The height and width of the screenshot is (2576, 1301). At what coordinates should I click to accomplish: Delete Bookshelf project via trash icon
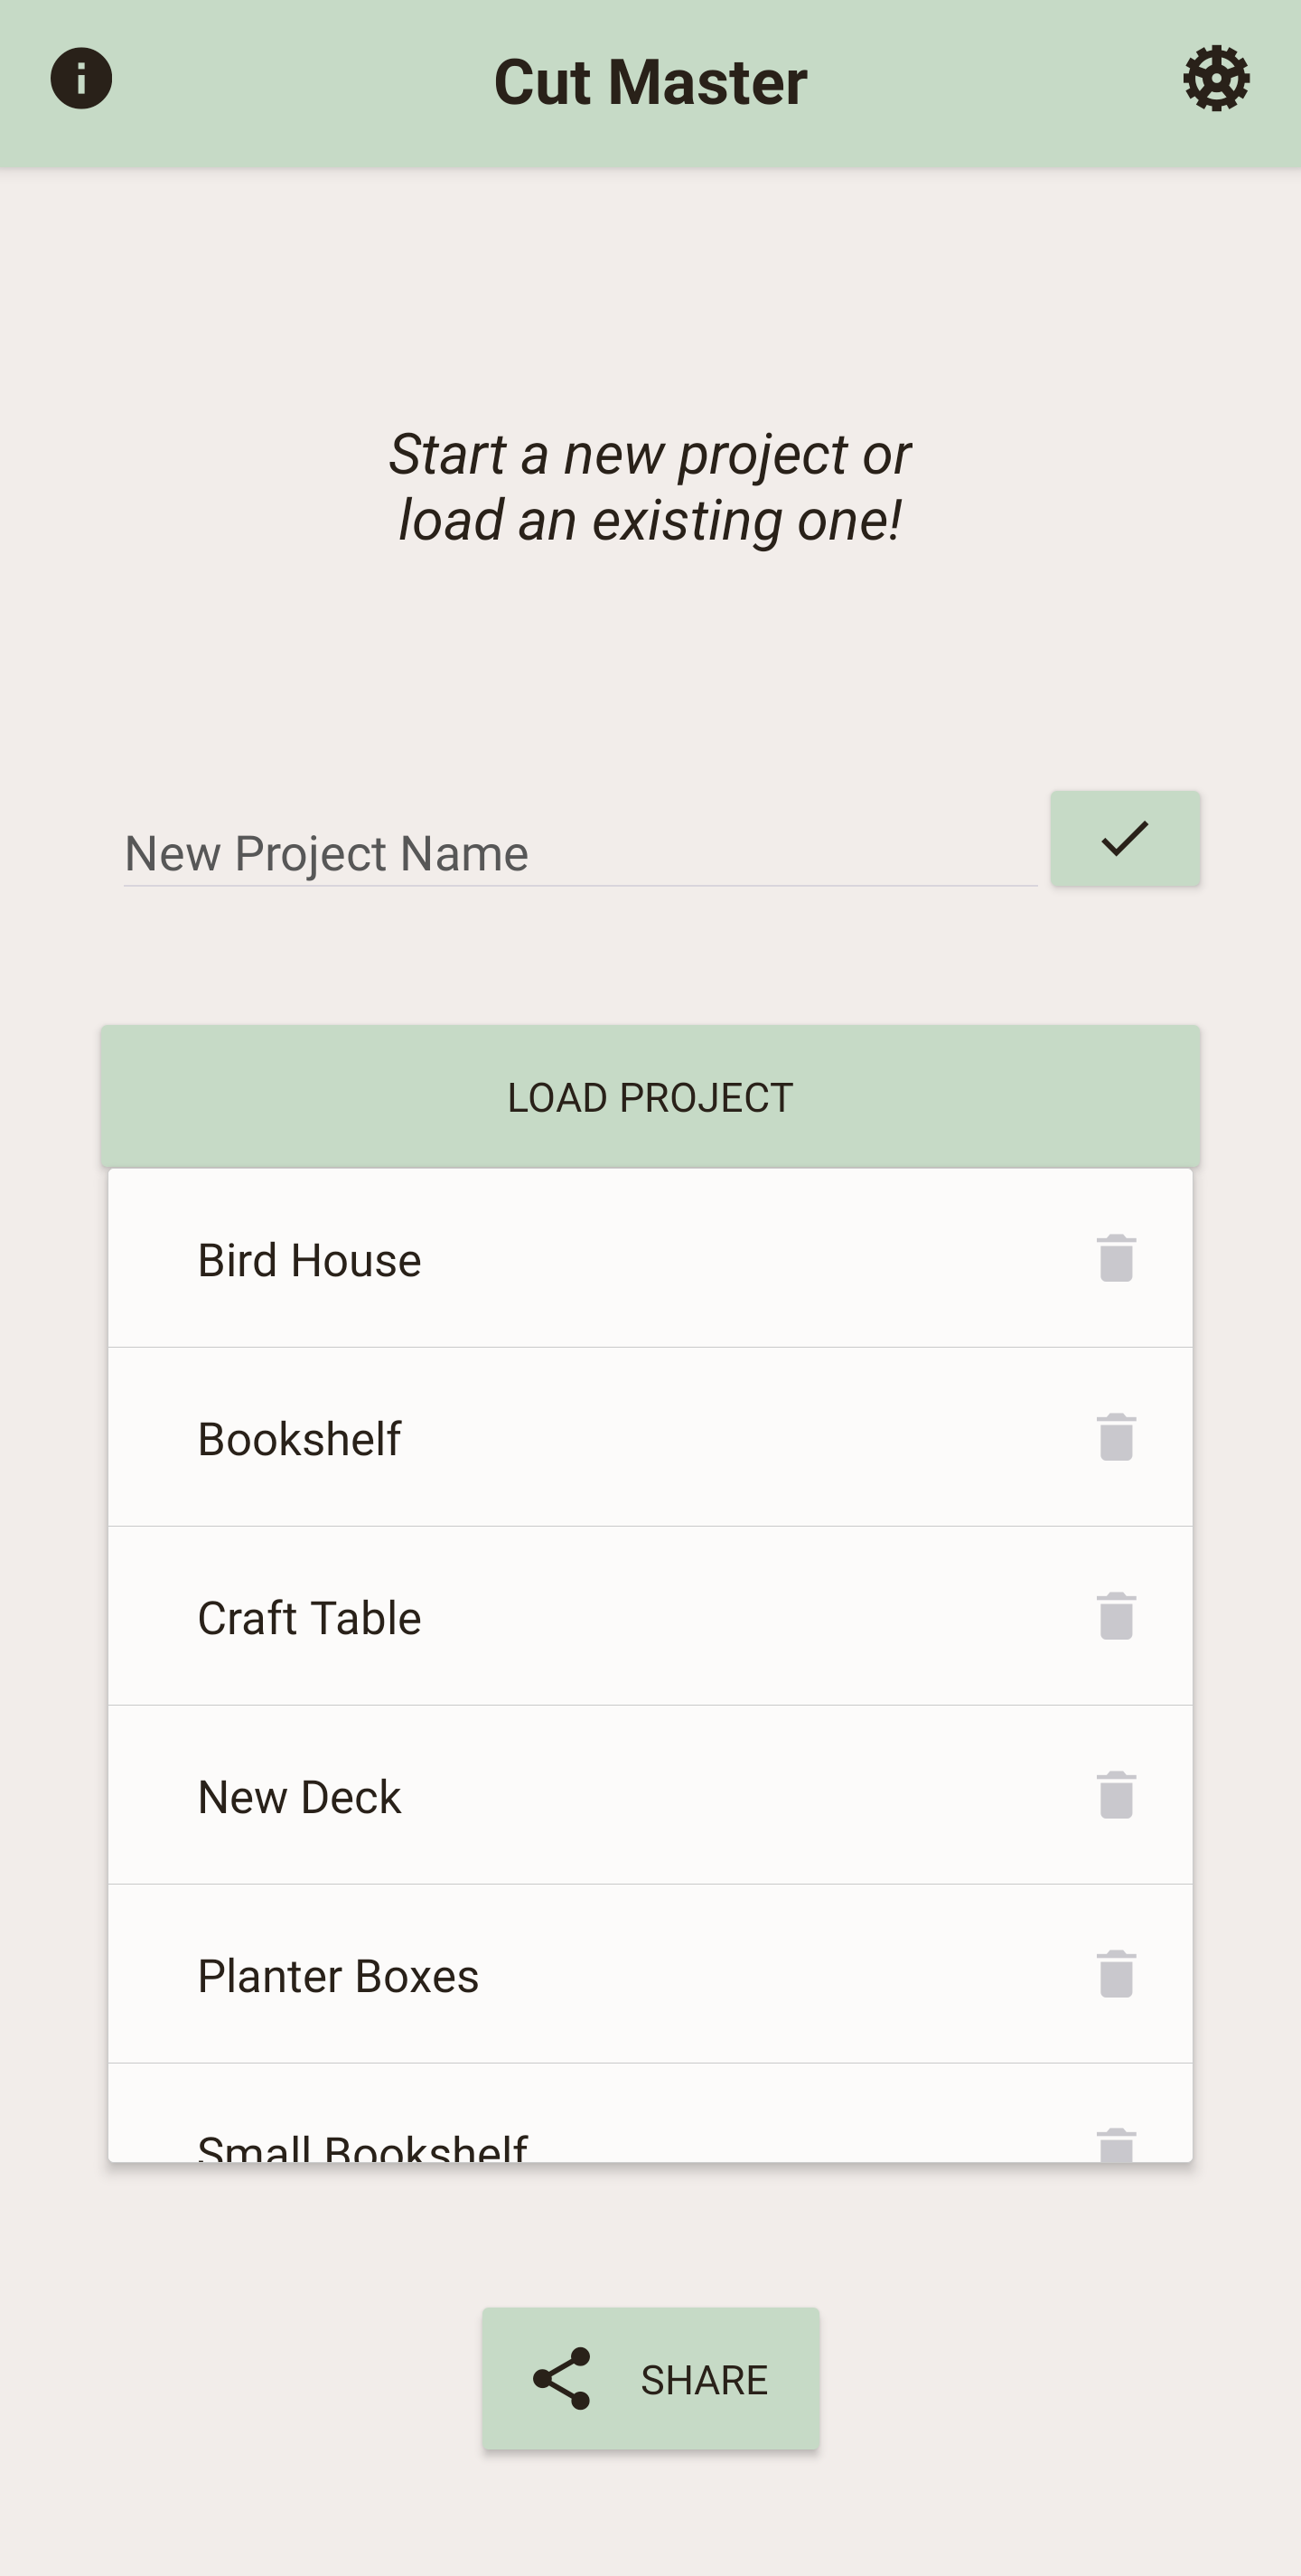(x=1116, y=1437)
